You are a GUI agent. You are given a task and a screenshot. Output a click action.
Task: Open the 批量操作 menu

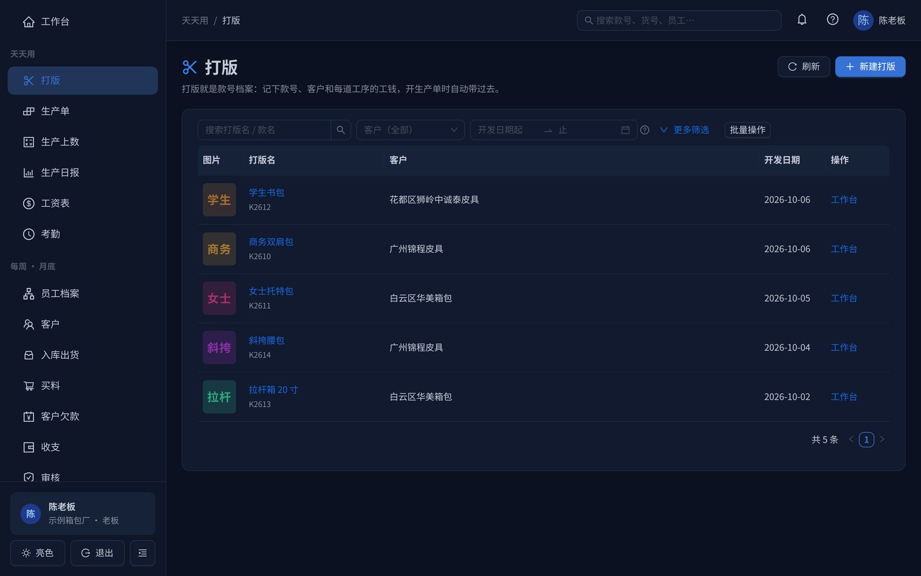coord(747,130)
